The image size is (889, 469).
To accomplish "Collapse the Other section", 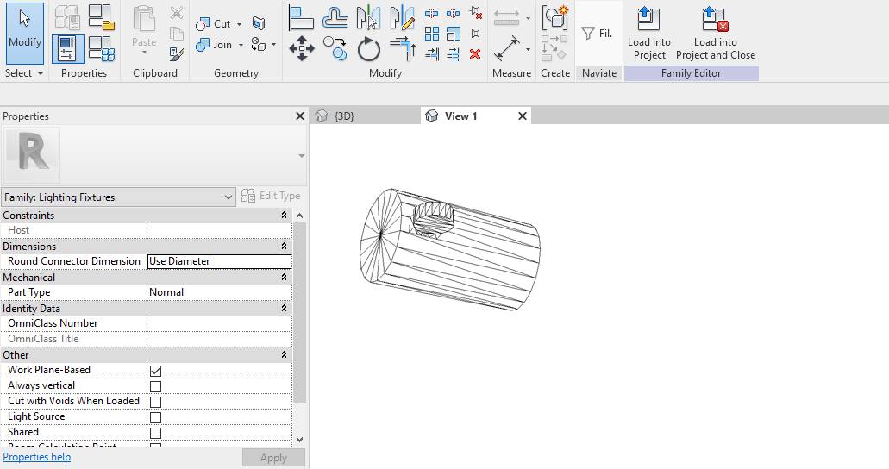I will pyautogui.click(x=284, y=355).
